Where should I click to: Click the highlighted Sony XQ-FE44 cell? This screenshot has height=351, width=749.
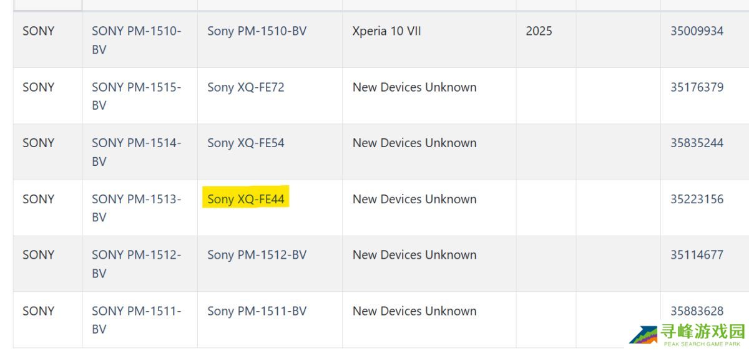click(x=246, y=199)
